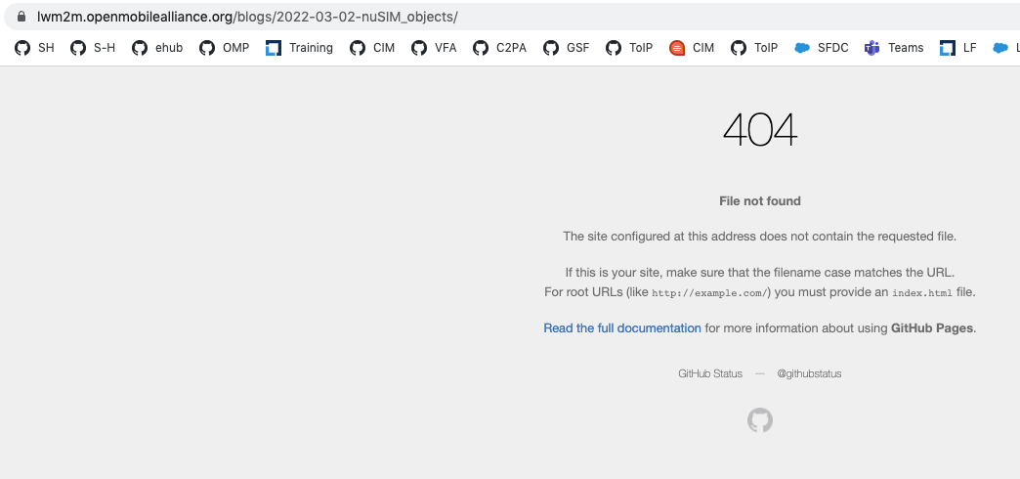Open the C2PA bookmark
1020x479 pixels.
500,48
